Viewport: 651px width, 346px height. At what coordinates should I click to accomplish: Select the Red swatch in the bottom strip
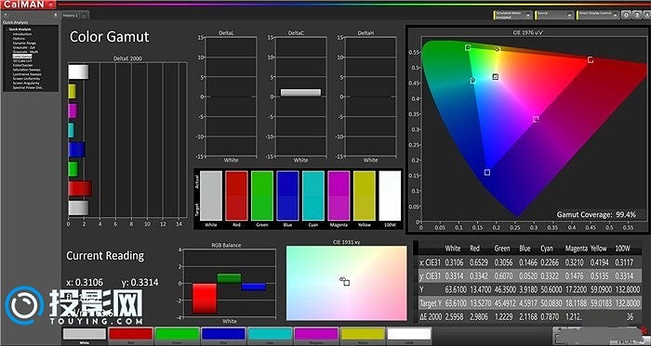pyautogui.click(x=131, y=334)
